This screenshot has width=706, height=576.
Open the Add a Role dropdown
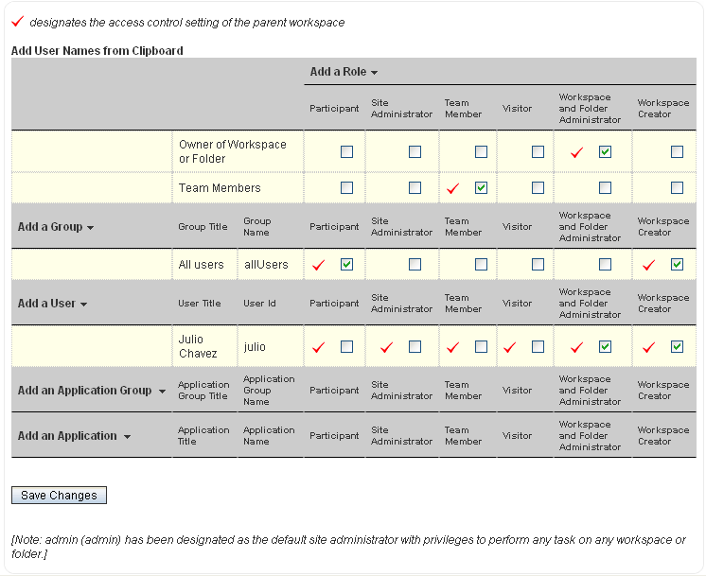coord(344,72)
